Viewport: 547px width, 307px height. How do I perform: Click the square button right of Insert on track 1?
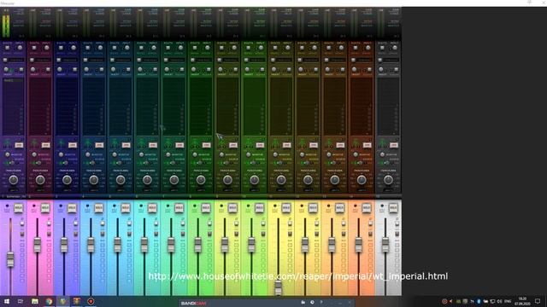[21, 70]
